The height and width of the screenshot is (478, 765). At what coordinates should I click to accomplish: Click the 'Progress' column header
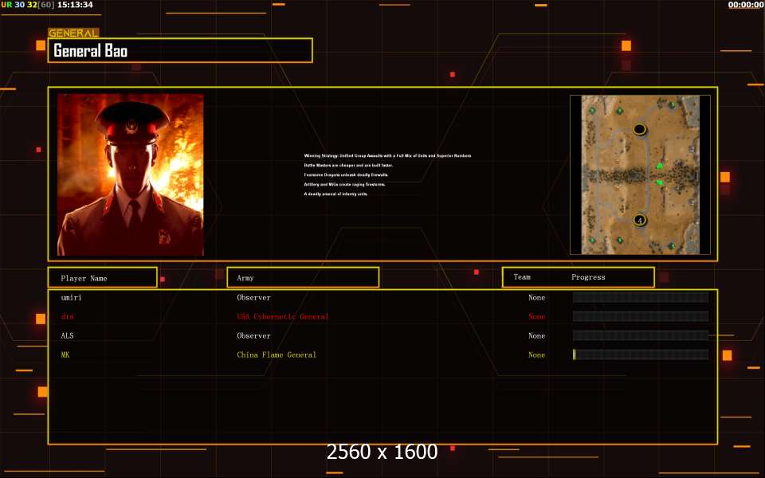[588, 277]
